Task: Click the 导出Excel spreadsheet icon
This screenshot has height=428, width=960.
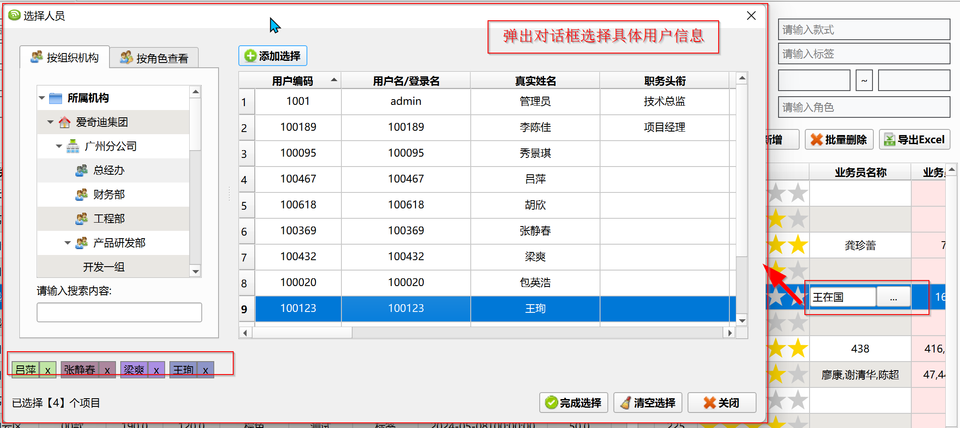Action: [x=889, y=139]
